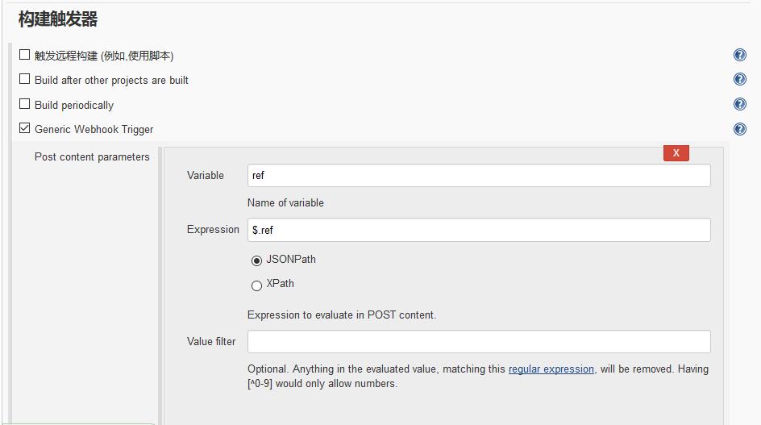Viewport: 761px width, 425px height.
Task: Select the XPath radio button
Action: 256,285
